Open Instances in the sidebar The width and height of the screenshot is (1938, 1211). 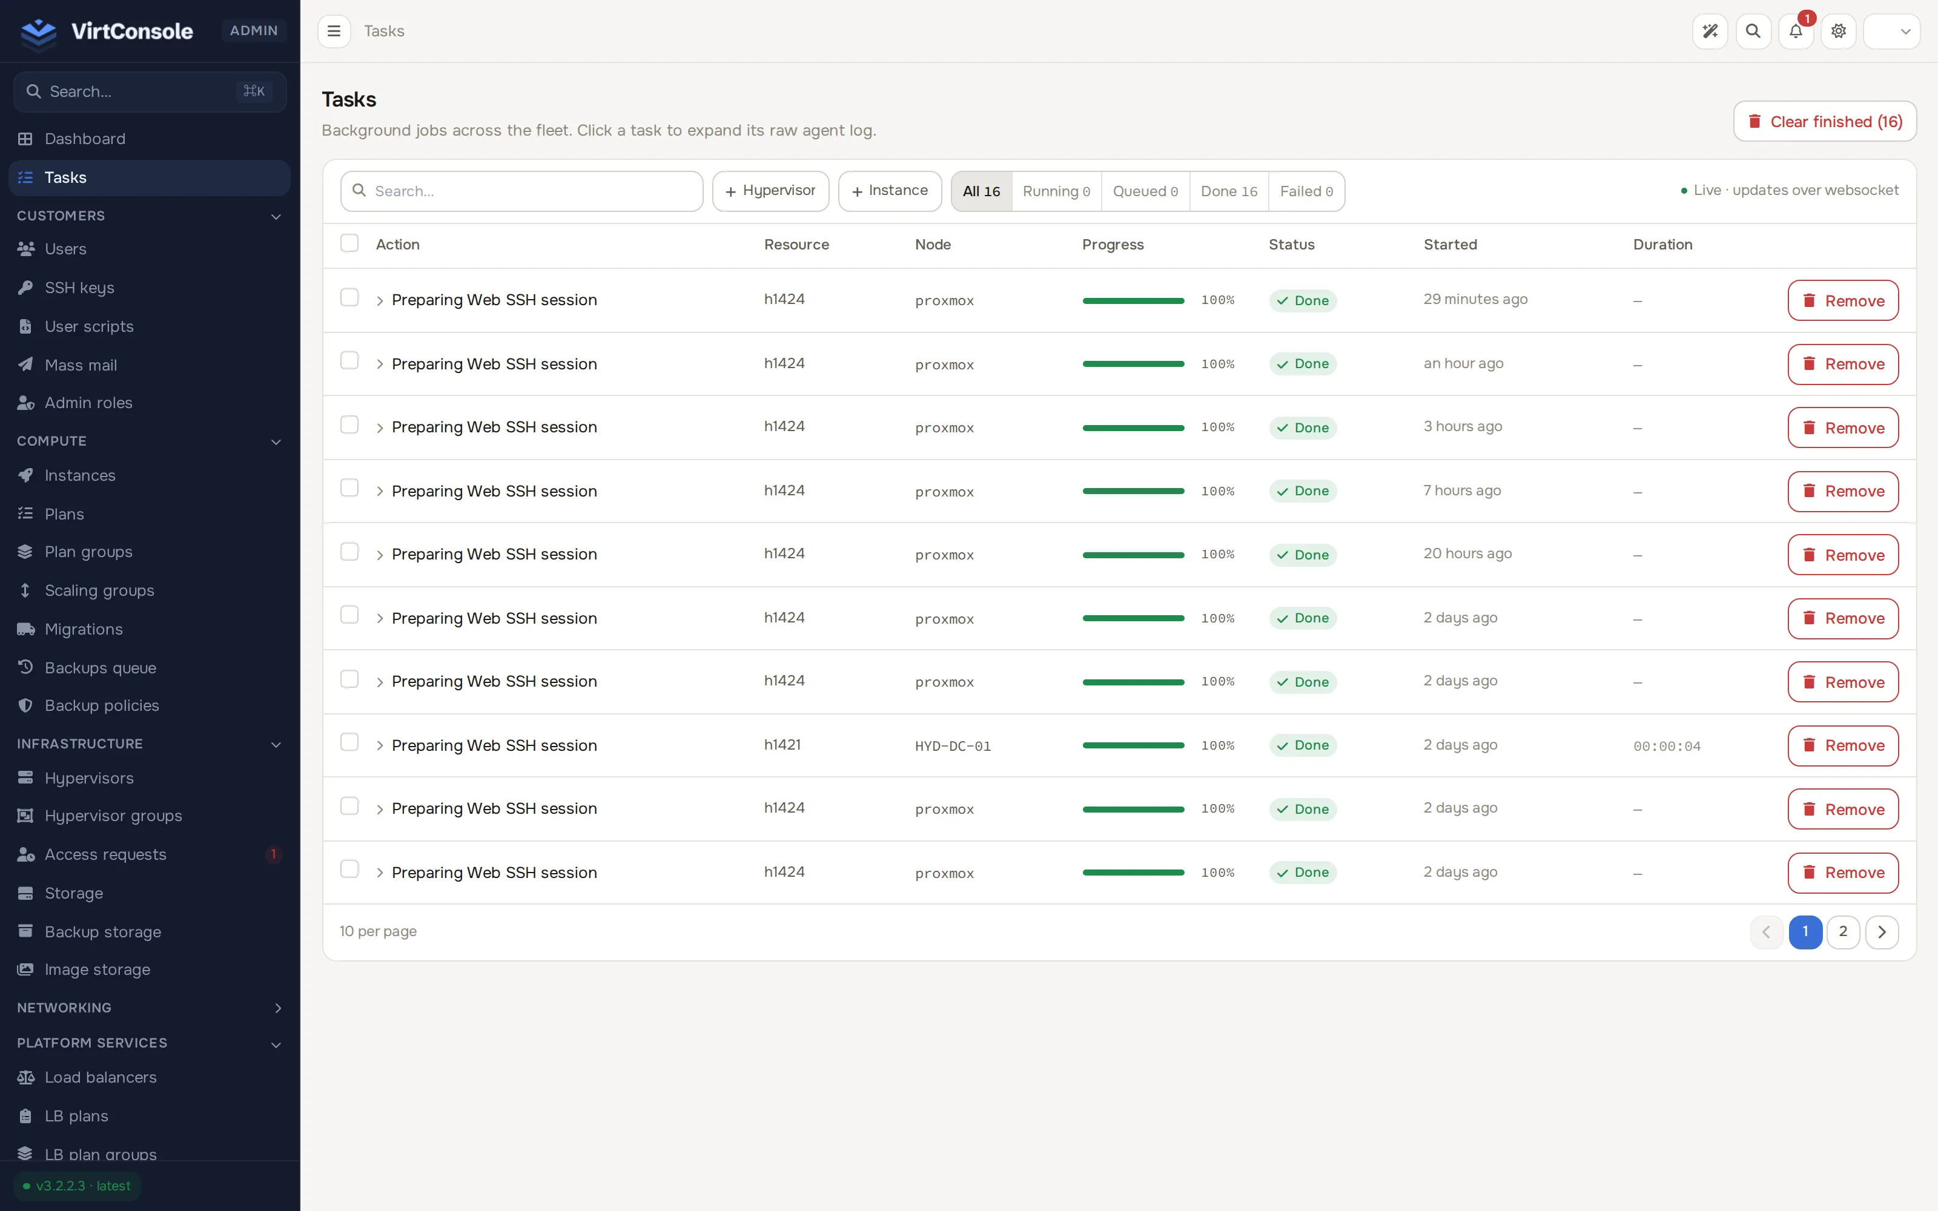(x=150, y=476)
